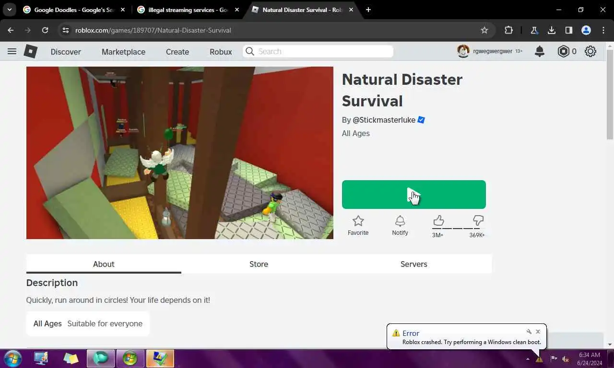Click the warning tray icon in taskbar

pyautogui.click(x=539, y=358)
